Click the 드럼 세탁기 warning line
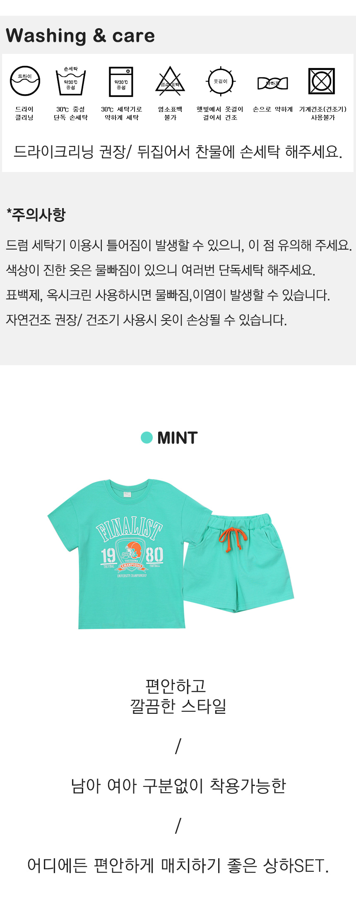Screen dimensions: 356x912 tap(179, 245)
